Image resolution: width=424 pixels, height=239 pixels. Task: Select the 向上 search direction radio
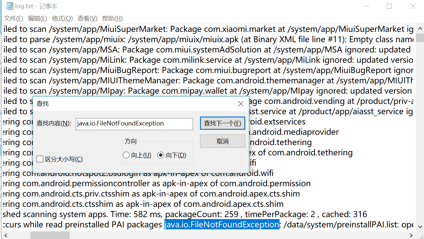click(126, 155)
